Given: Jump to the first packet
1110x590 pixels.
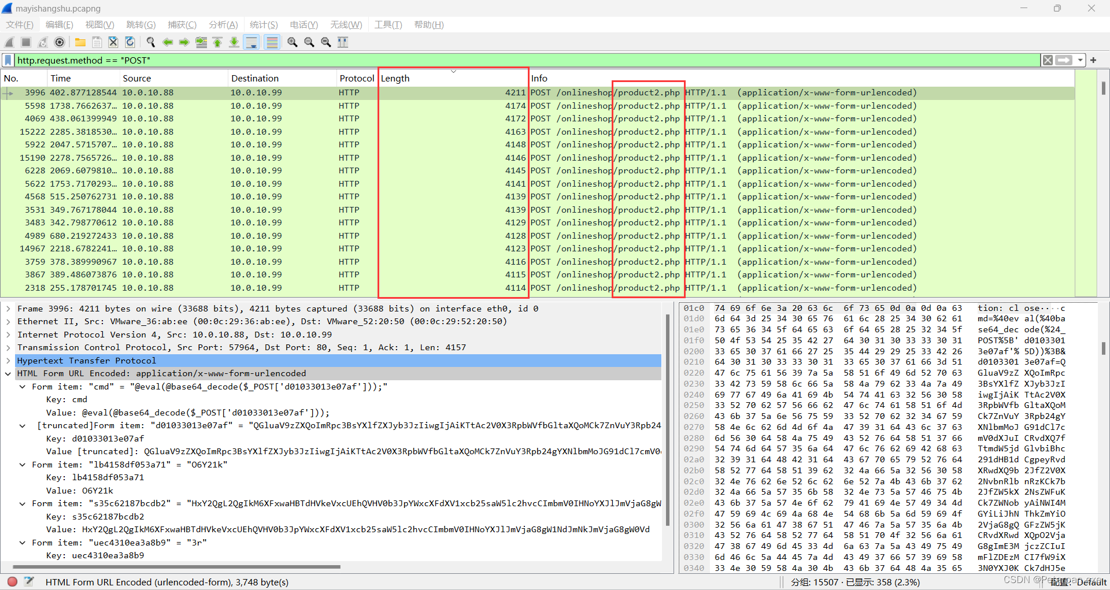Looking at the screenshot, I should click(217, 42).
